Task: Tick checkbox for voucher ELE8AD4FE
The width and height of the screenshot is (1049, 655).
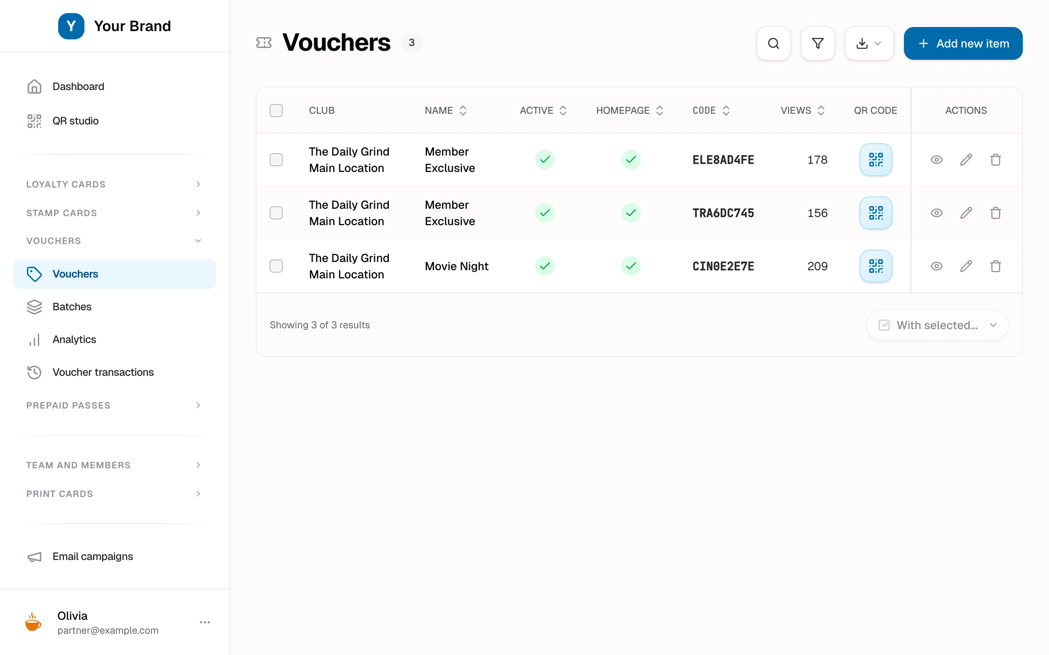Action: [x=276, y=159]
